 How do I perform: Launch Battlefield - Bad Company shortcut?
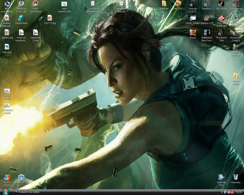(207, 32)
